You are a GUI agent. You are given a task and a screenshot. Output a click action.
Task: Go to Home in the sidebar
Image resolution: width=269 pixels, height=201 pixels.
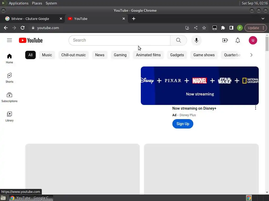pos(9,59)
